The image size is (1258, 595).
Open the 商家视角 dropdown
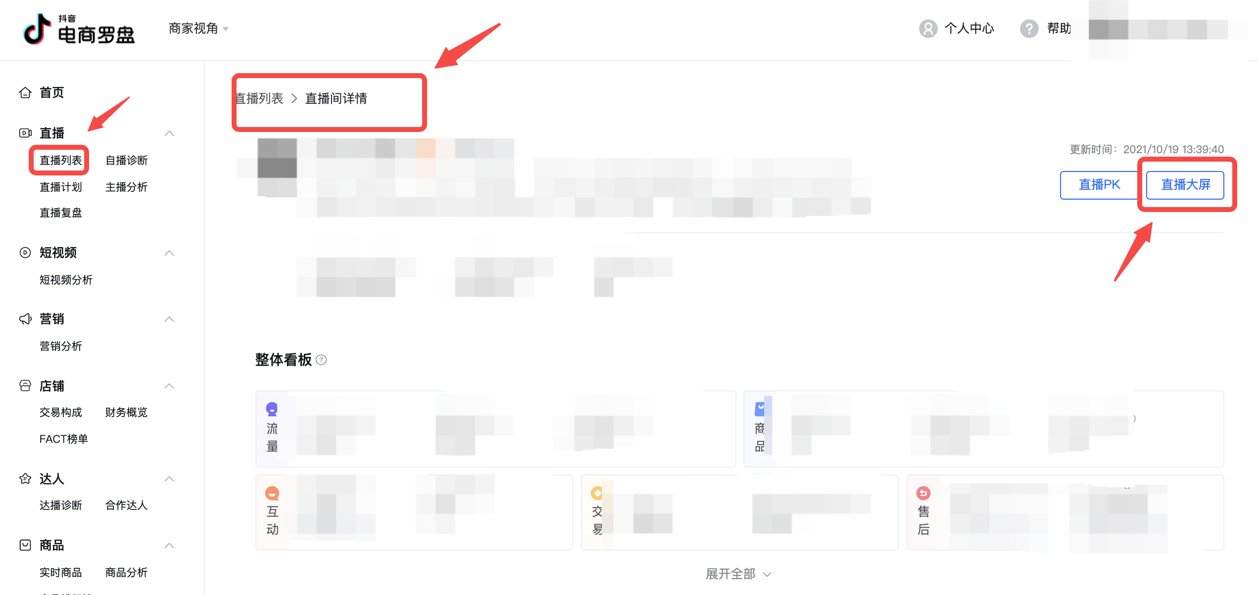point(198,29)
